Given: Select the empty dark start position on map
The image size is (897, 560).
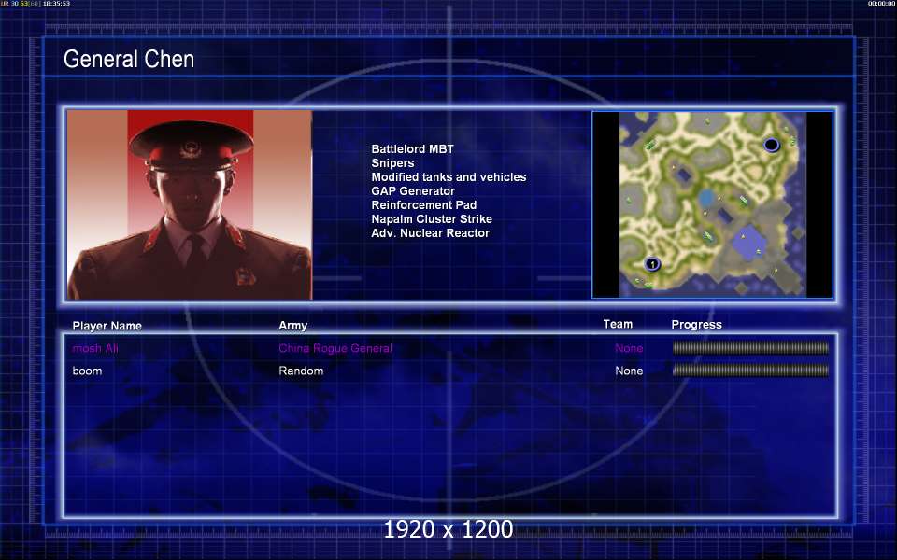Looking at the screenshot, I should coord(772,145).
